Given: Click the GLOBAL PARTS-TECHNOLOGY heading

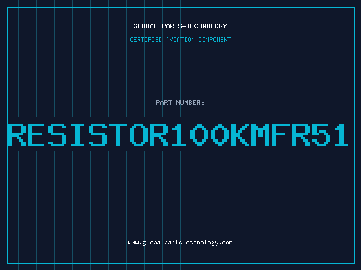Looking at the screenshot, I should click(x=180, y=26).
